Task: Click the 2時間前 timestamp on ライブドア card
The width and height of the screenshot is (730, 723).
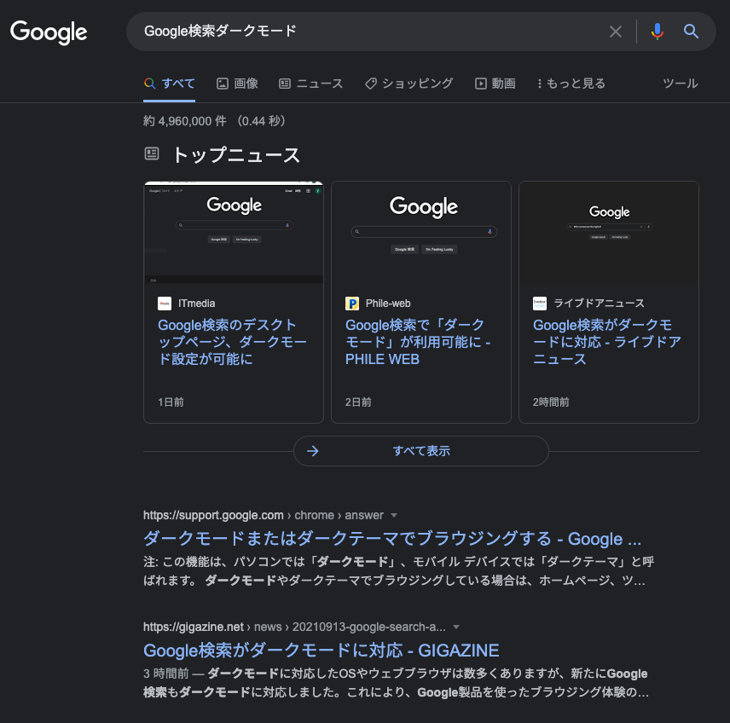Action: (551, 402)
